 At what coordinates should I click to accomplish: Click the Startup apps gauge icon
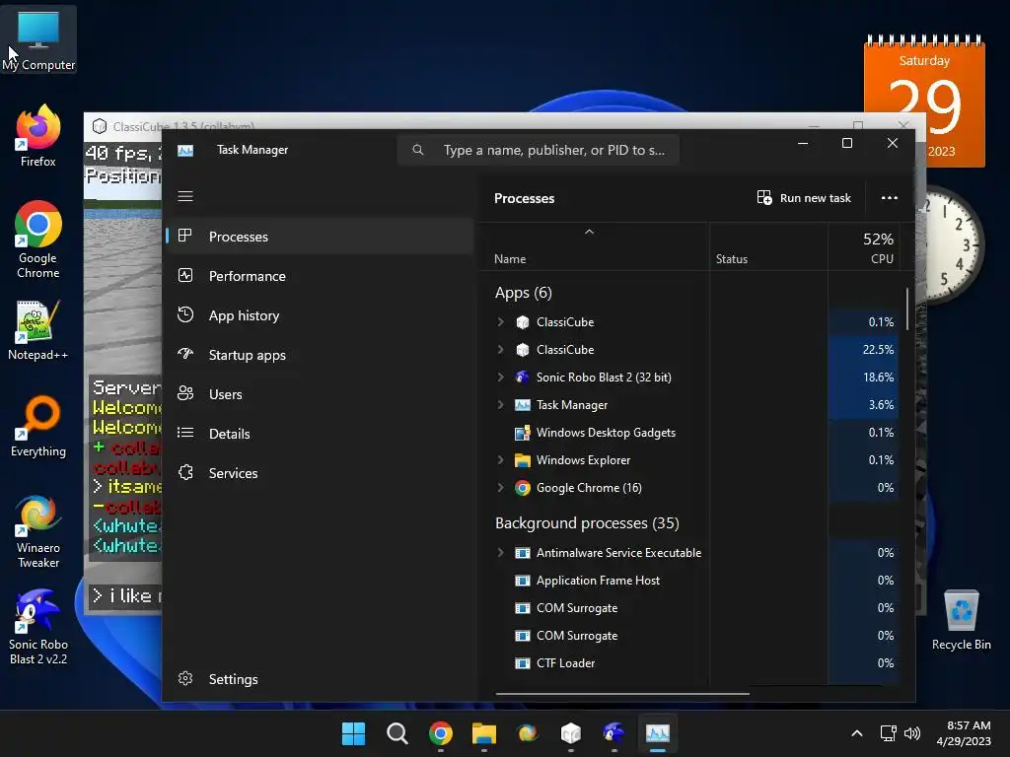185,354
